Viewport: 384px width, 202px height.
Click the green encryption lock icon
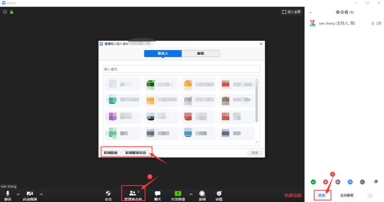12,12
